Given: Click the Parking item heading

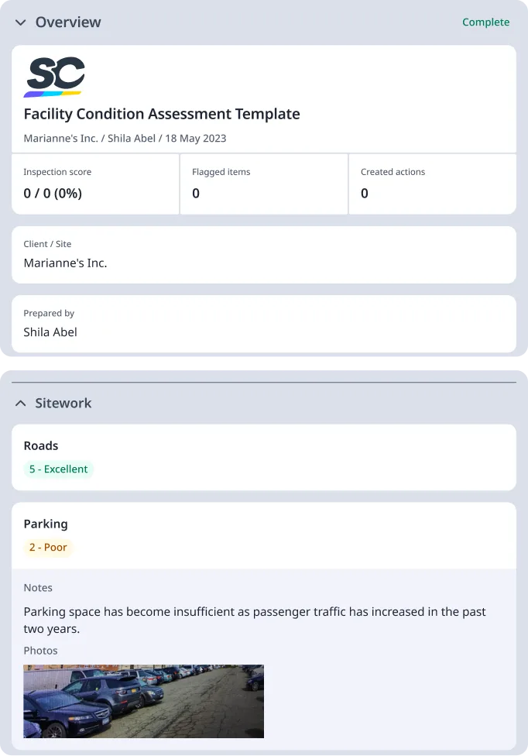Looking at the screenshot, I should point(46,524).
